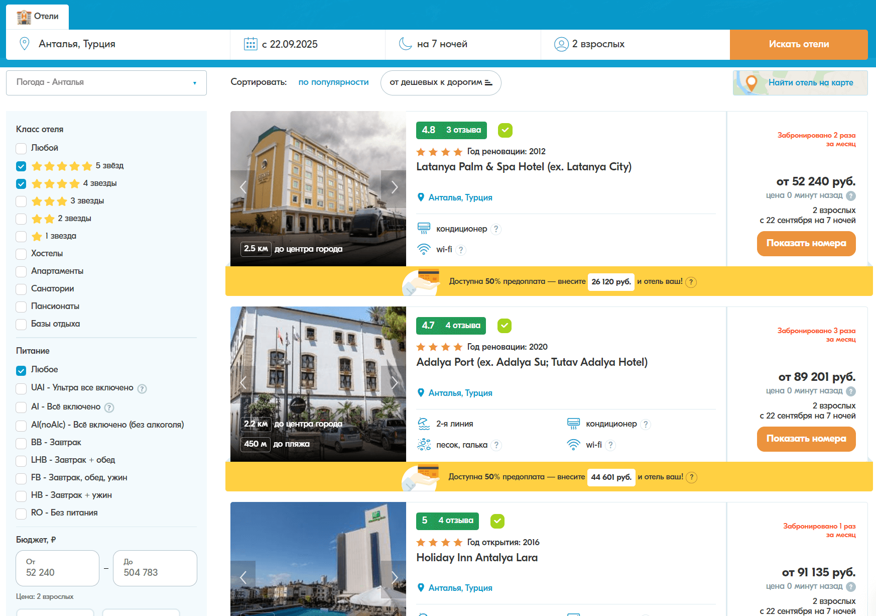Click Анталья, Турция link under Holiday Inn
876x616 pixels.
click(x=460, y=588)
